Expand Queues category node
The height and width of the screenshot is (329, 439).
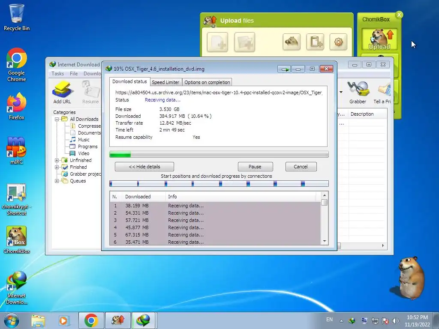(57, 181)
